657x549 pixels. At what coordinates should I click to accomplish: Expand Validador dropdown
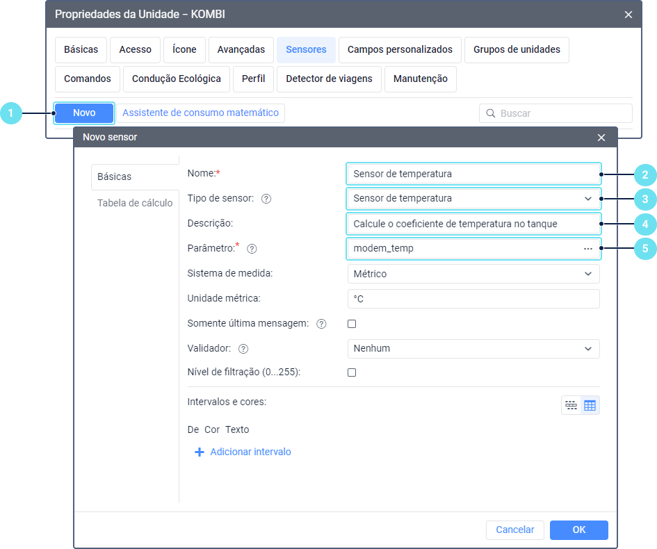point(473,348)
